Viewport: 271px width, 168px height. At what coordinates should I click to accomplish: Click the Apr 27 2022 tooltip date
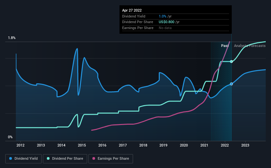pos(132,10)
